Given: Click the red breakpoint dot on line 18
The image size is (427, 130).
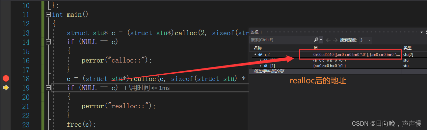Looking at the screenshot, I should point(6,78).
